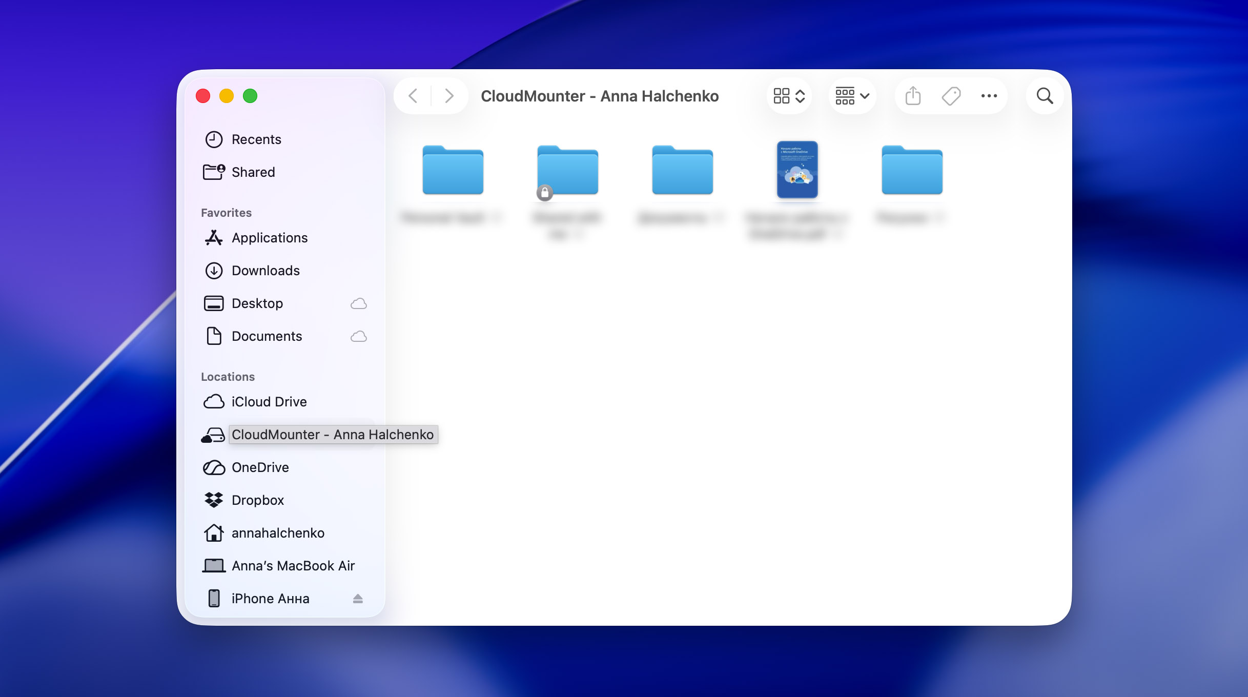Open iCloud Drive from the sidebar
The image size is (1248, 697).
coord(269,401)
